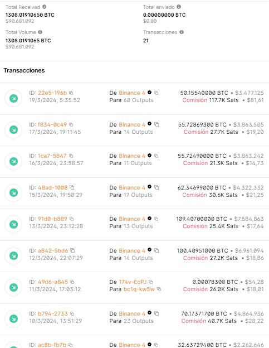This screenshot has height=348, width=269.
Task: Expand 23 Outputs of b794-2733 transaction
Action: (138, 321)
